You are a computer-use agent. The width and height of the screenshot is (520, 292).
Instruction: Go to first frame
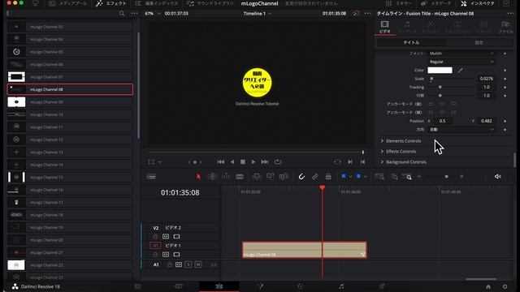(220, 162)
